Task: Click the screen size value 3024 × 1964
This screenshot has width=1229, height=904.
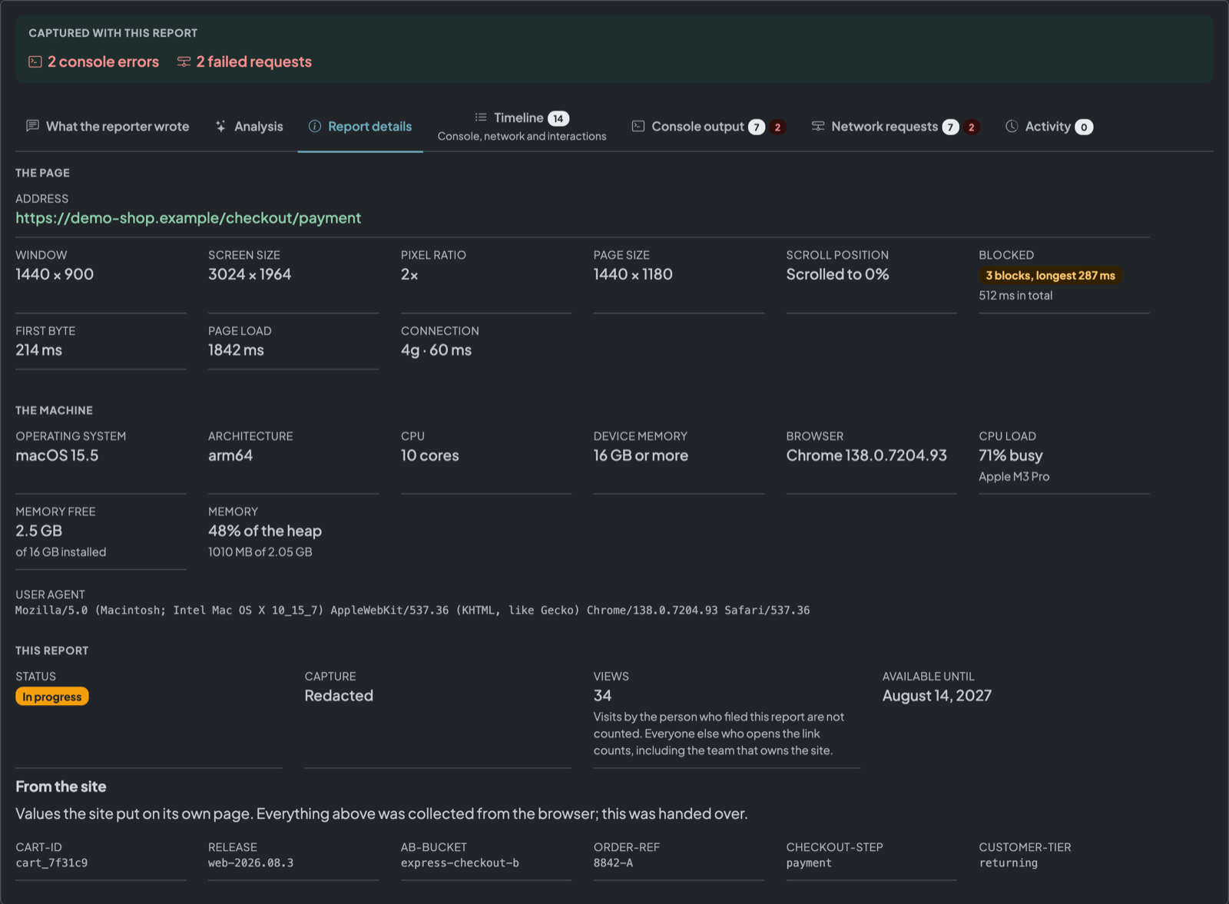Action: tap(250, 274)
